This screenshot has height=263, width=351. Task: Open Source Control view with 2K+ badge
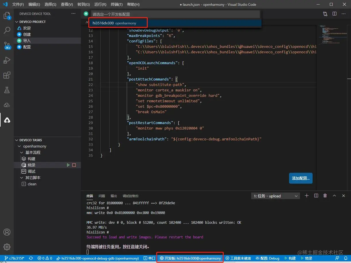tap(7, 45)
